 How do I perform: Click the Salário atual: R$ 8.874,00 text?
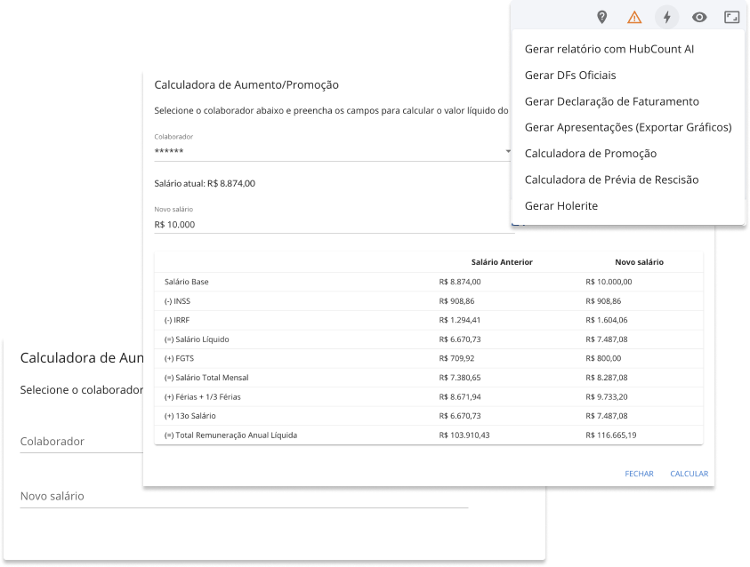(x=205, y=183)
